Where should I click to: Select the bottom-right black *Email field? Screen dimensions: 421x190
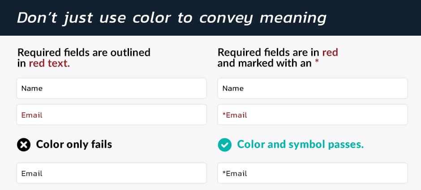[313, 173]
